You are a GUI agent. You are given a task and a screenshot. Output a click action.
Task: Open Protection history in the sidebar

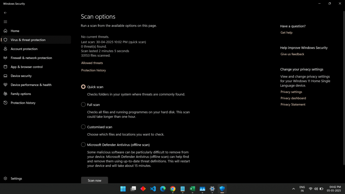pyautogui.click(x=23, y=103)
